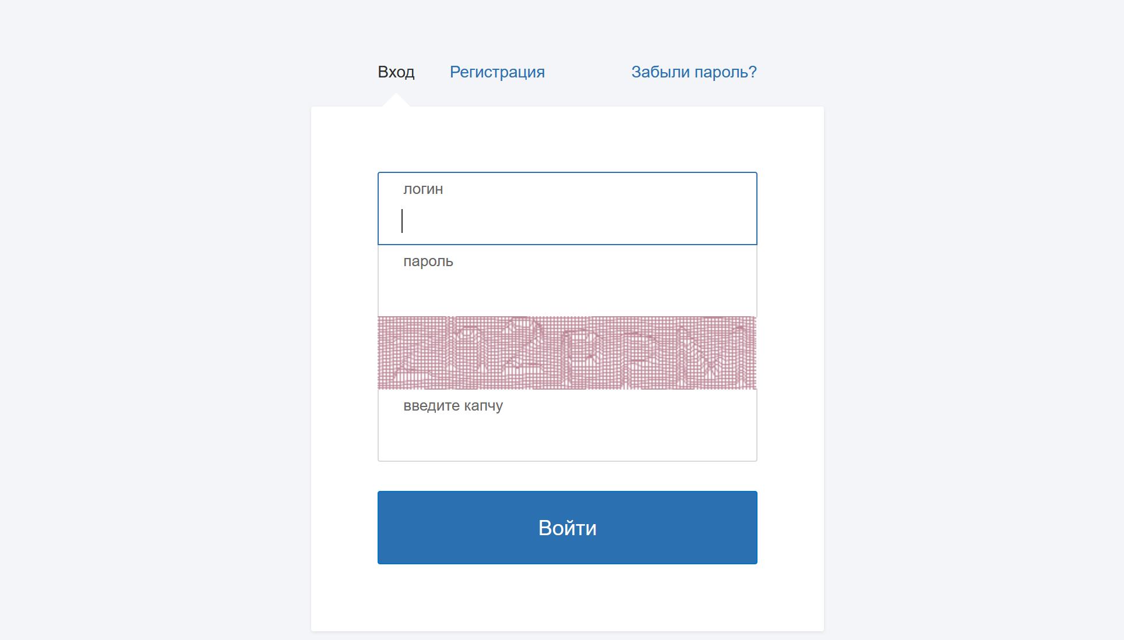Click the введите капчу placeholder label
This screenshot has height=640, width=1124.
click(453, 406)
